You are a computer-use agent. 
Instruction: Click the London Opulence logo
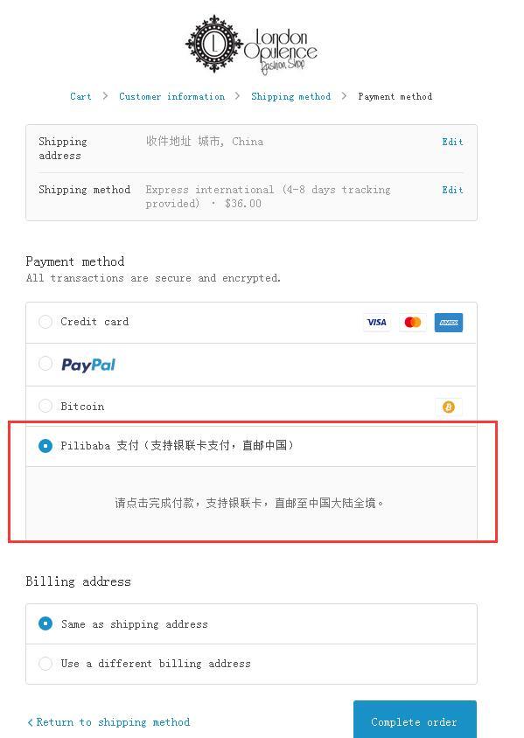pyautogui.click(x=251, y=45)
